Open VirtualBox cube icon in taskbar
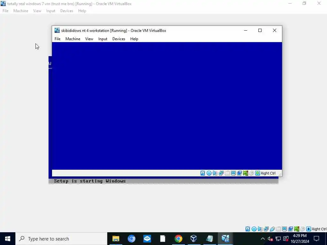Image resolution: width=327 pixels, height=245 pixels. click(194, 239)
